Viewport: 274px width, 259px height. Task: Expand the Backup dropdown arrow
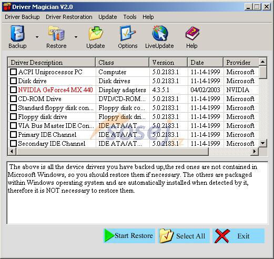[x=37, y=37]
